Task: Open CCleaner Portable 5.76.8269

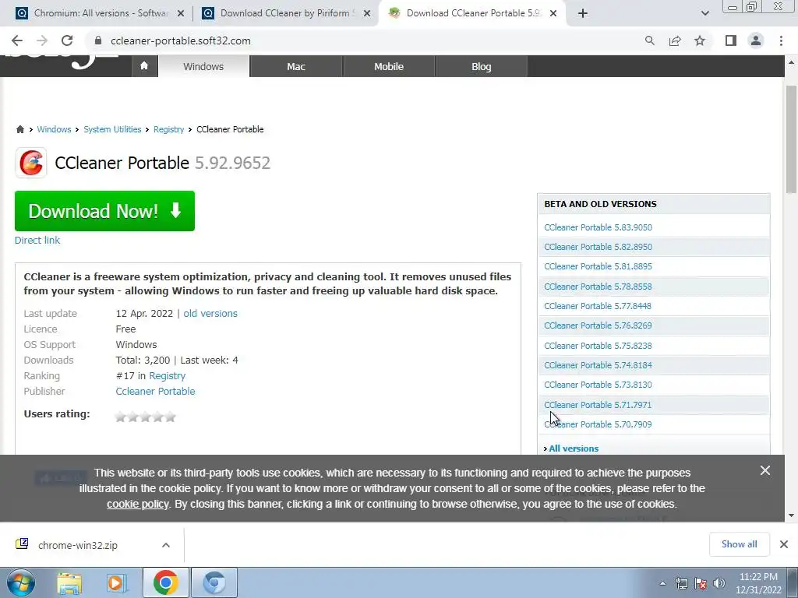Action: [x=598, y=325]
